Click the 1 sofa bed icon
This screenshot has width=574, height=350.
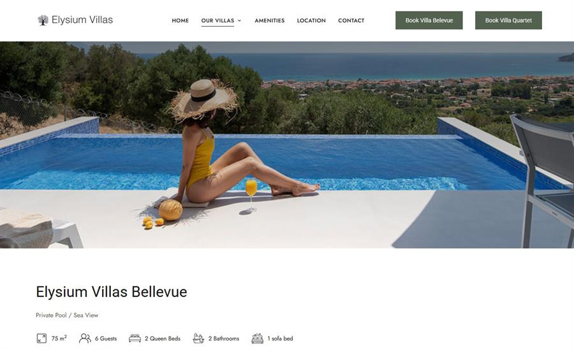tap(258, 339)
